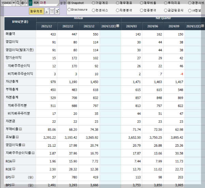This screenshot has height=188, width=205.
Task: Click the green 신 badge
Action: pyautogui.click(x=30, y=3)
